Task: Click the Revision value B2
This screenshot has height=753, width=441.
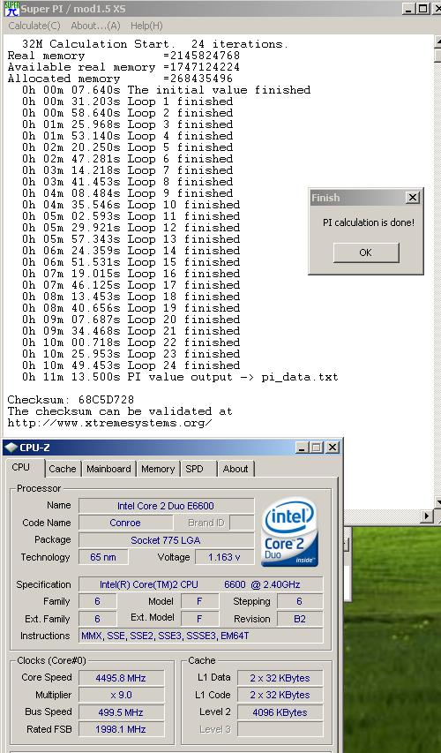Action: pyautogui.click(x=300, y=619)
